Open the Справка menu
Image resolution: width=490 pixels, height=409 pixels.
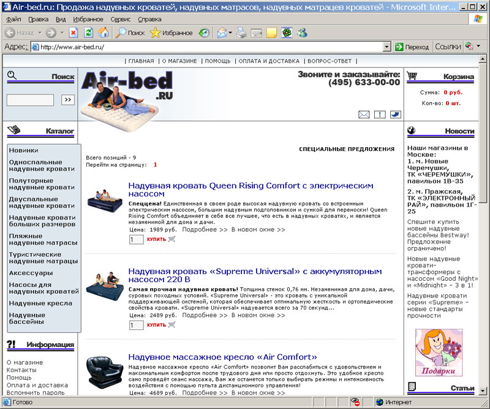coord(149,20)
